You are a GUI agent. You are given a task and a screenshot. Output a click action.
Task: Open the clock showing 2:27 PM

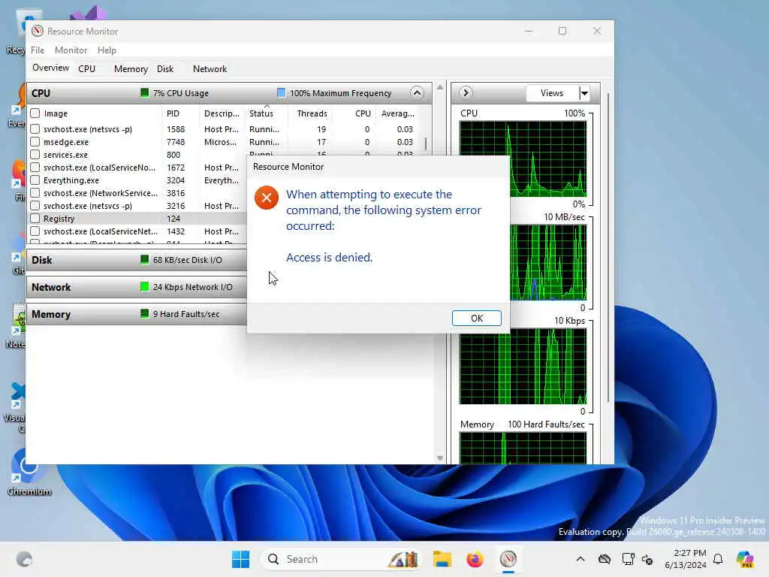point(685,559)
